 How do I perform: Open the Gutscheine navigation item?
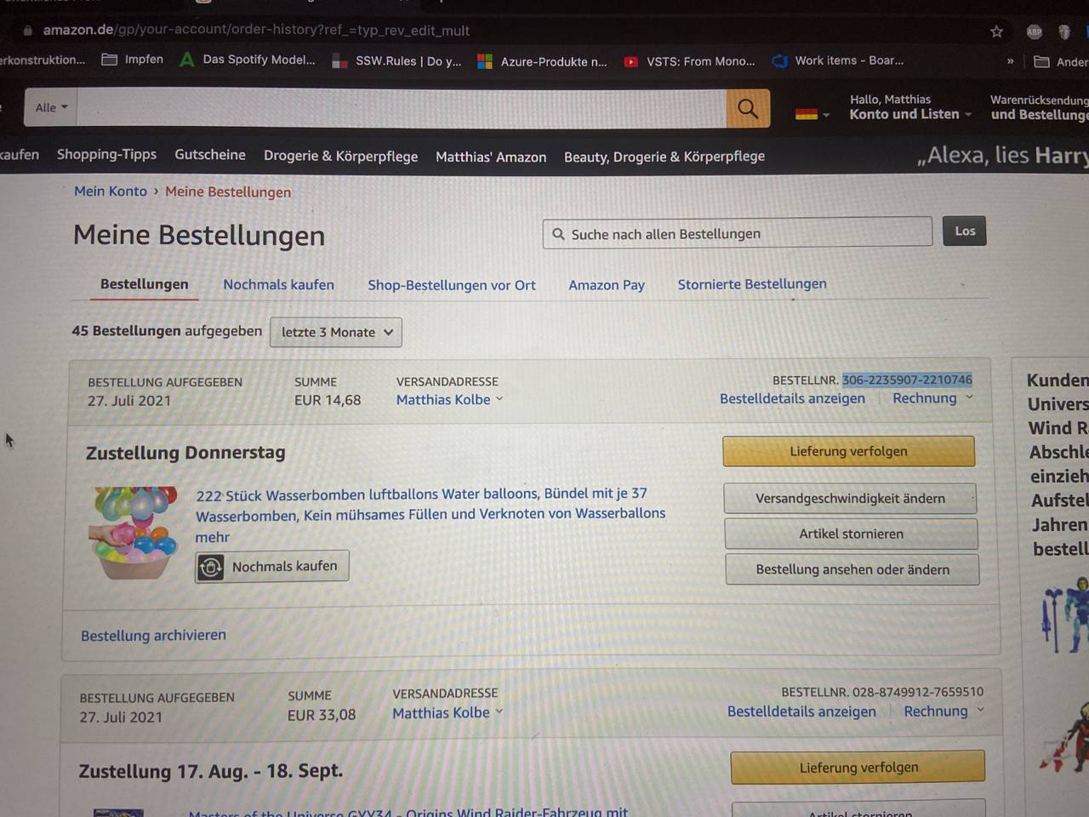[210, 155]
